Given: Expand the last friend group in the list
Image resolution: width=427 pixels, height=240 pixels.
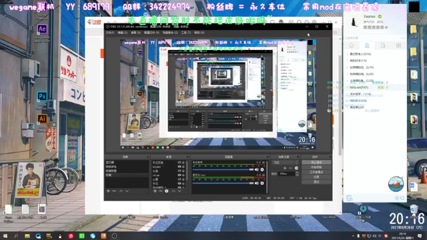Looking at the screenshot, I should [348, 107].
